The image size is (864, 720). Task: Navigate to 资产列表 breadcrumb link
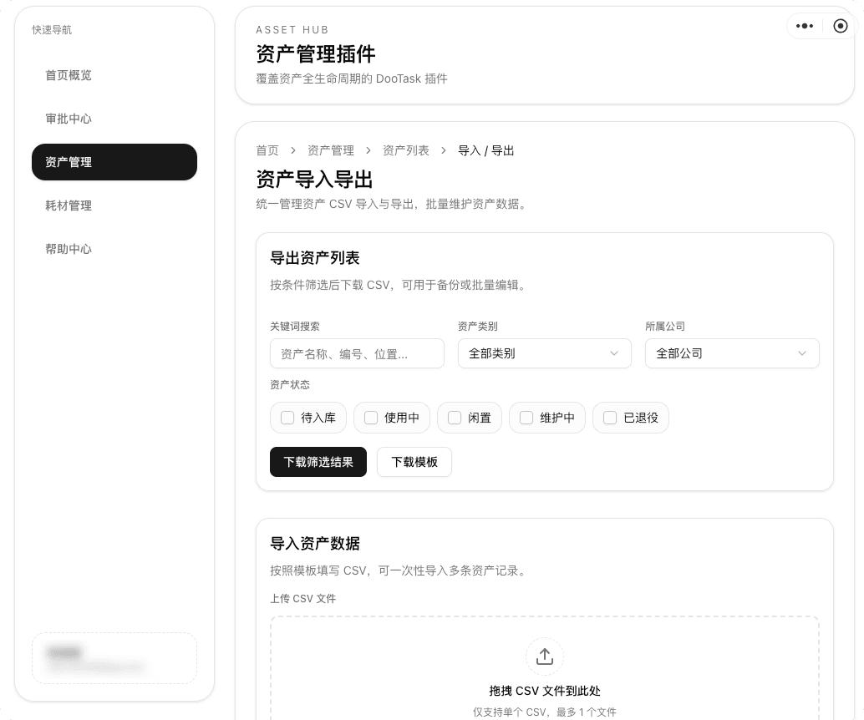[x=406, y=150]
